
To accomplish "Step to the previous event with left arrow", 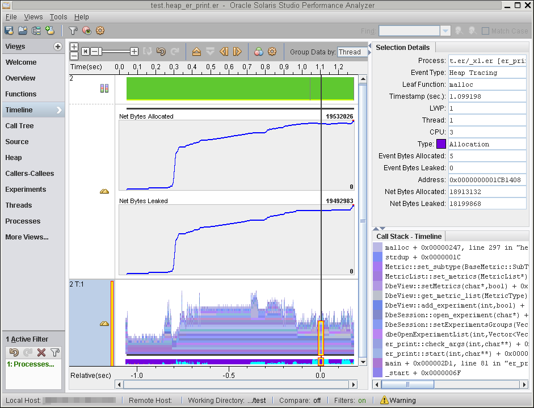I will pos(224,52).
